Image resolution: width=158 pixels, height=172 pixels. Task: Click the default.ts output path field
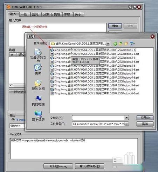(17, 126)
